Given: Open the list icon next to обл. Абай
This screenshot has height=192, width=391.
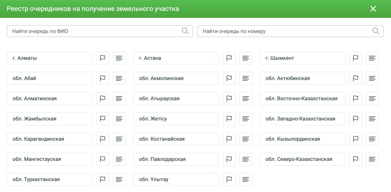Looking at the screenshot, I should coord(119,78).
